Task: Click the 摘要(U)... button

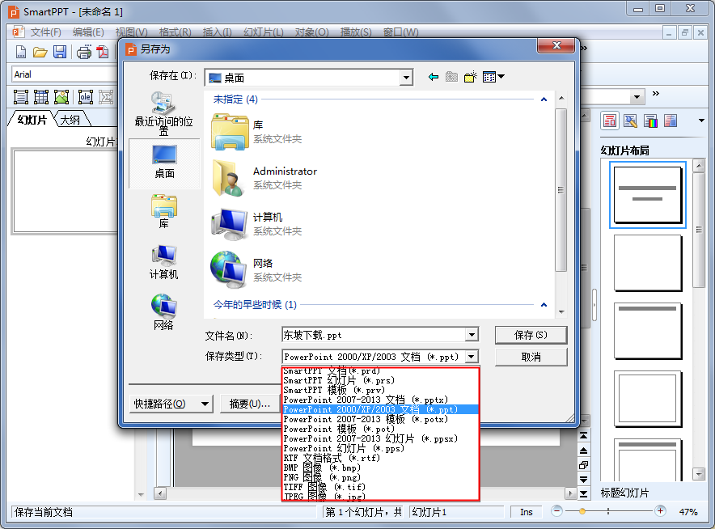Action: click(250, 404)
